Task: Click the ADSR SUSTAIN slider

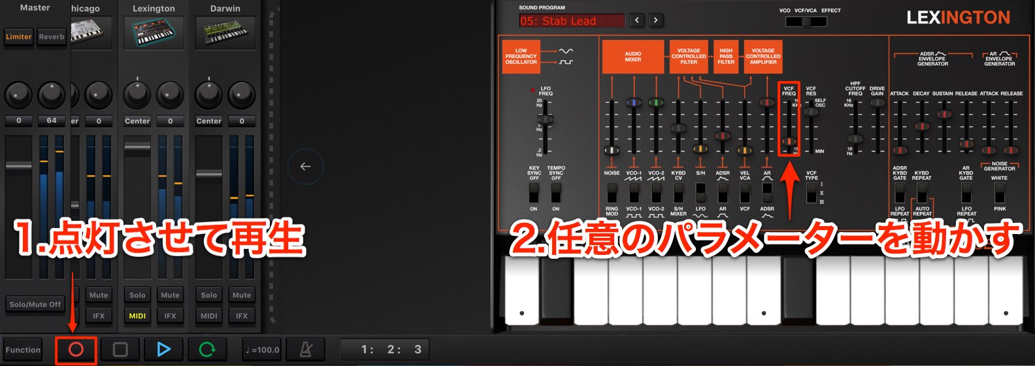Action: click(944, 114)
